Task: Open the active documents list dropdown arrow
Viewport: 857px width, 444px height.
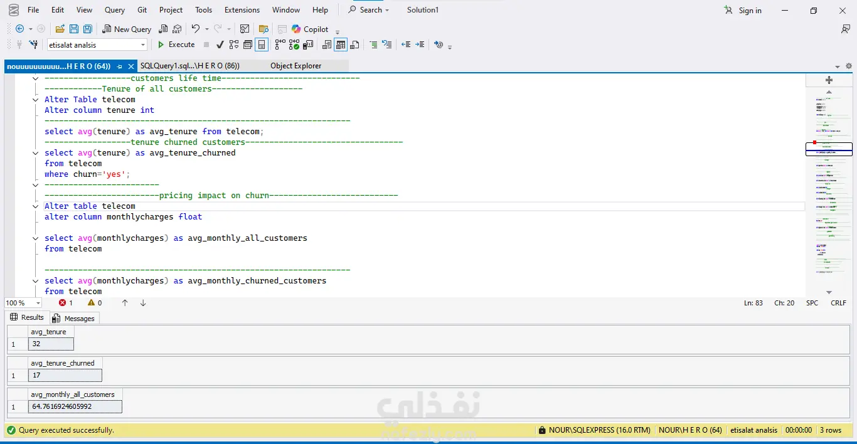Action: [x=838, y=66]
